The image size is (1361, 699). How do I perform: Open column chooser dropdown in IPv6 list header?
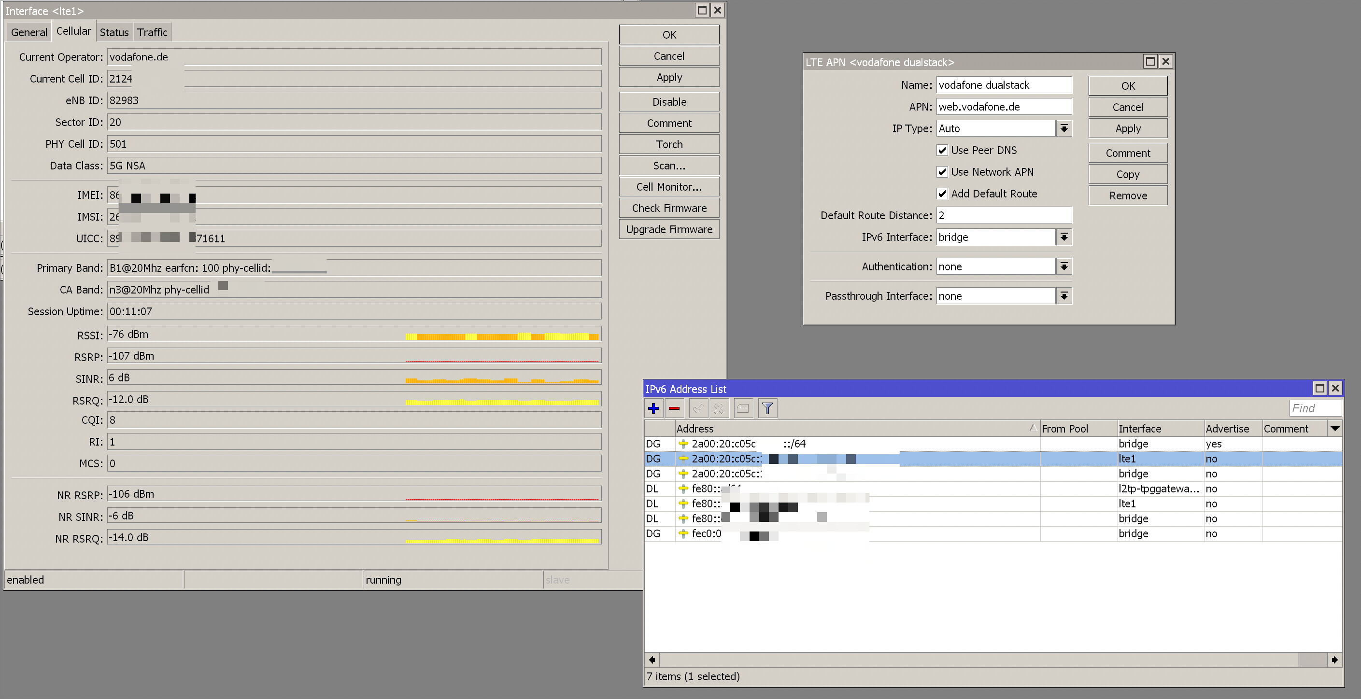pos(1335,429)
